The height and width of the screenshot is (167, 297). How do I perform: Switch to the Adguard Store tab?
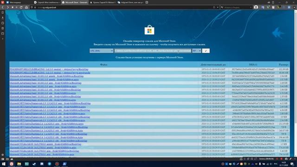click(x=130, y=2)
